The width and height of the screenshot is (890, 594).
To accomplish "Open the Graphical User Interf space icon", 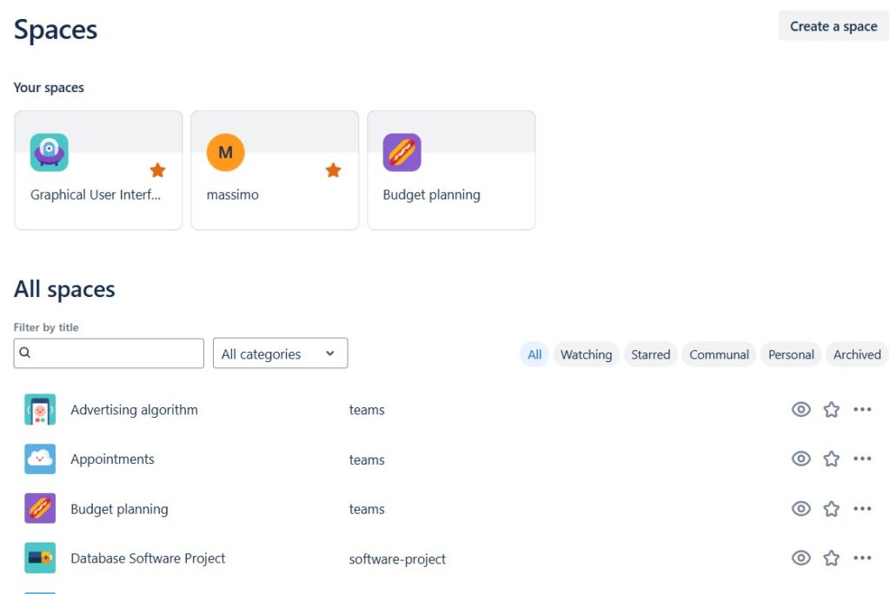I will click(50, 152).
